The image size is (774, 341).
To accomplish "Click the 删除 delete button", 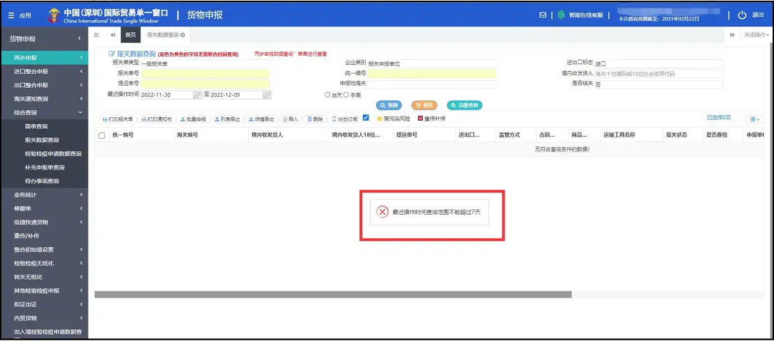I will tap(315, 119).
